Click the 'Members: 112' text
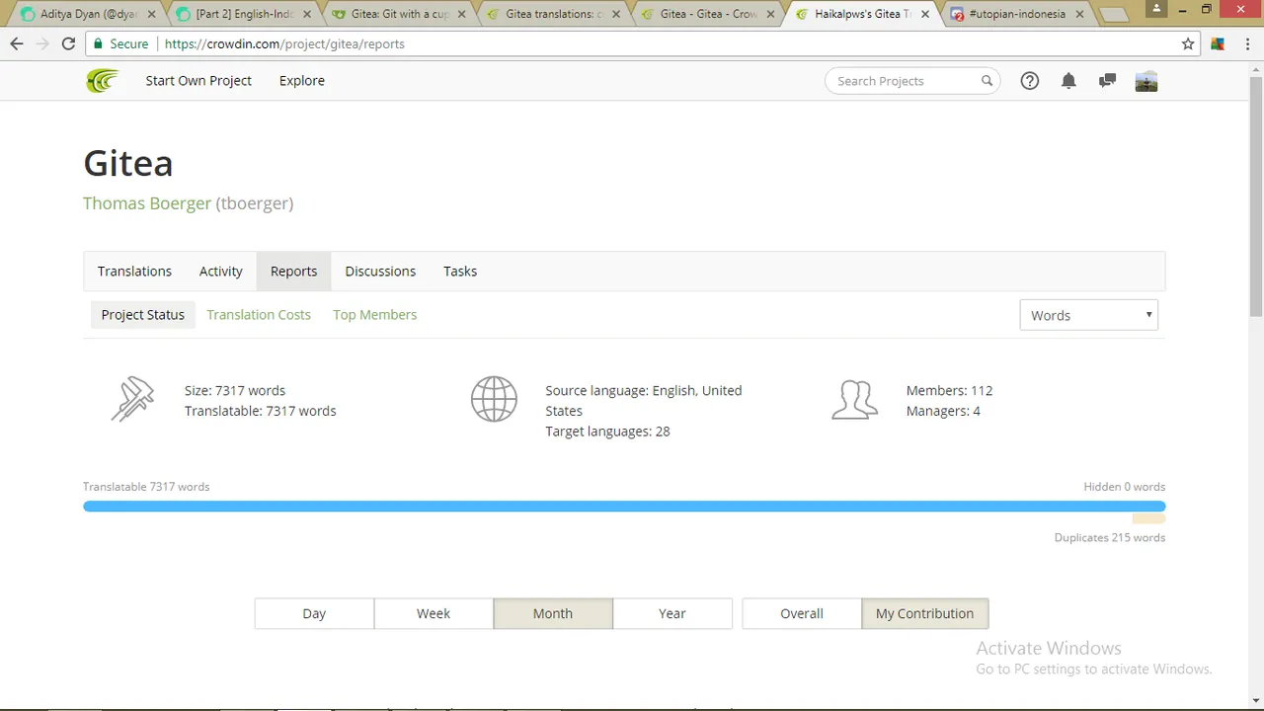This screenshot has height=711, width=1264. tap(949, 390)
